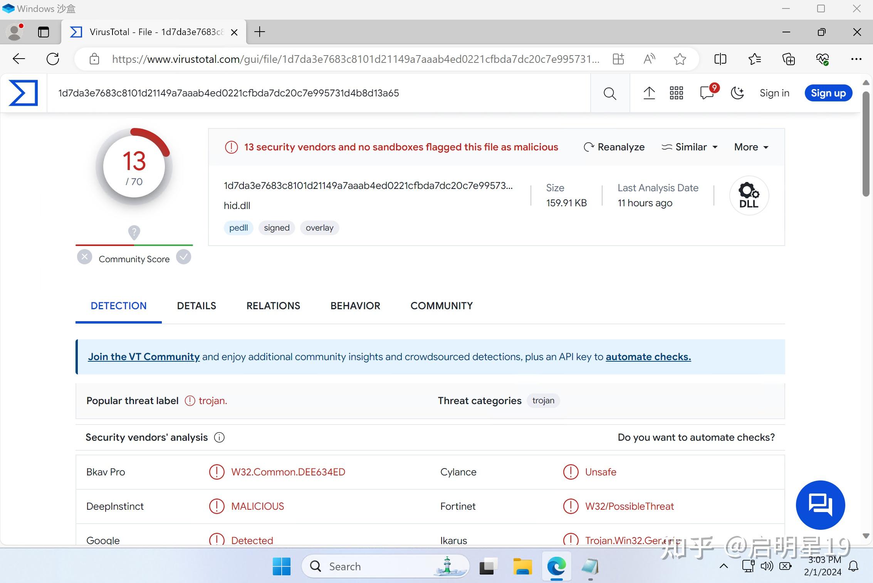Switch to the DETAILS tab
The width and height of the screenshot is (873, 583).
(x=196, y=306)
